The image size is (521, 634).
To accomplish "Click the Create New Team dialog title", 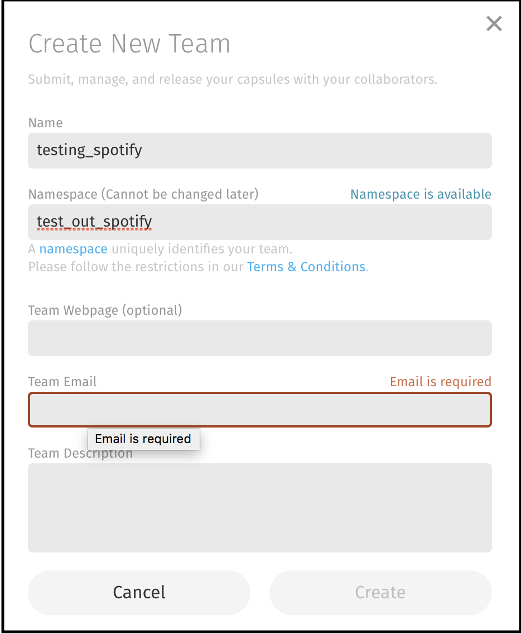I will (x=129, y=44).
